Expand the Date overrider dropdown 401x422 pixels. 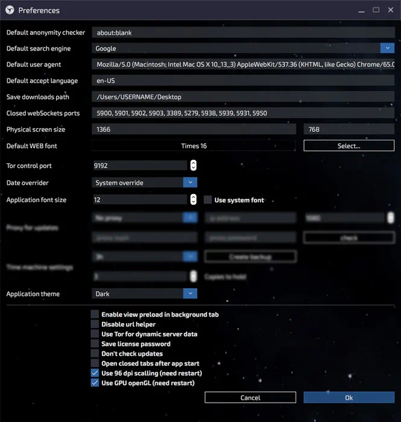[x=191, y=183]
